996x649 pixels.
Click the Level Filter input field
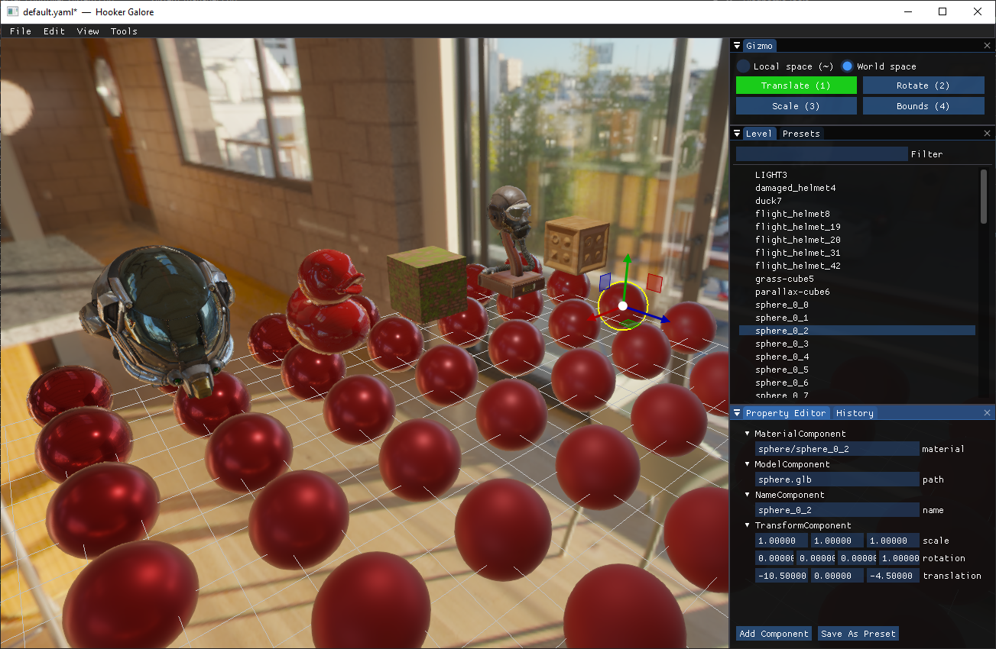pos(822,154)
